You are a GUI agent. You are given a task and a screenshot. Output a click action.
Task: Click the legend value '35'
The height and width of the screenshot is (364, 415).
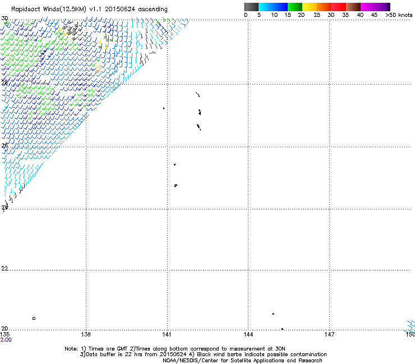345,15
